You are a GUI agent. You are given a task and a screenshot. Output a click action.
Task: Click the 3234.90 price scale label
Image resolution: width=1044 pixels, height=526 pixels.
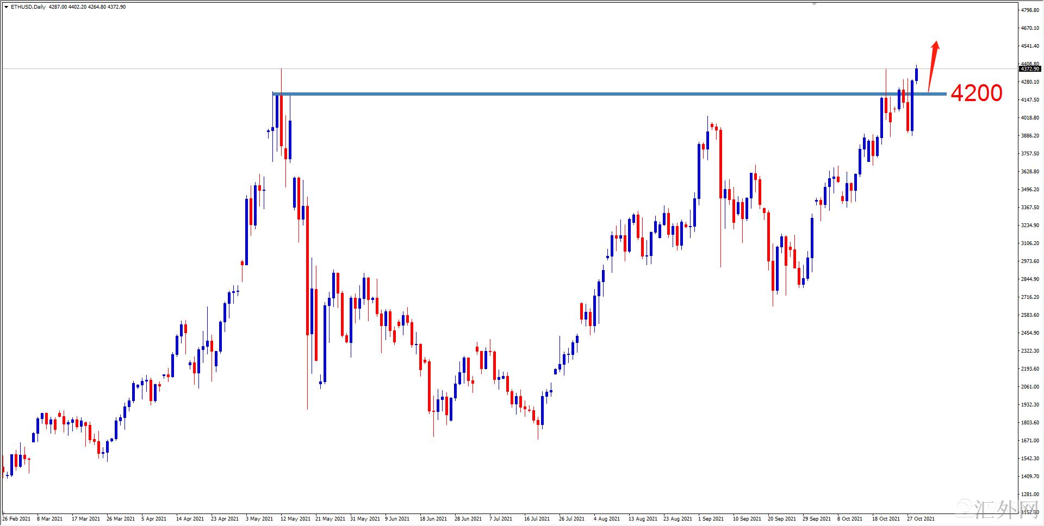click(x=1030, y=226)
